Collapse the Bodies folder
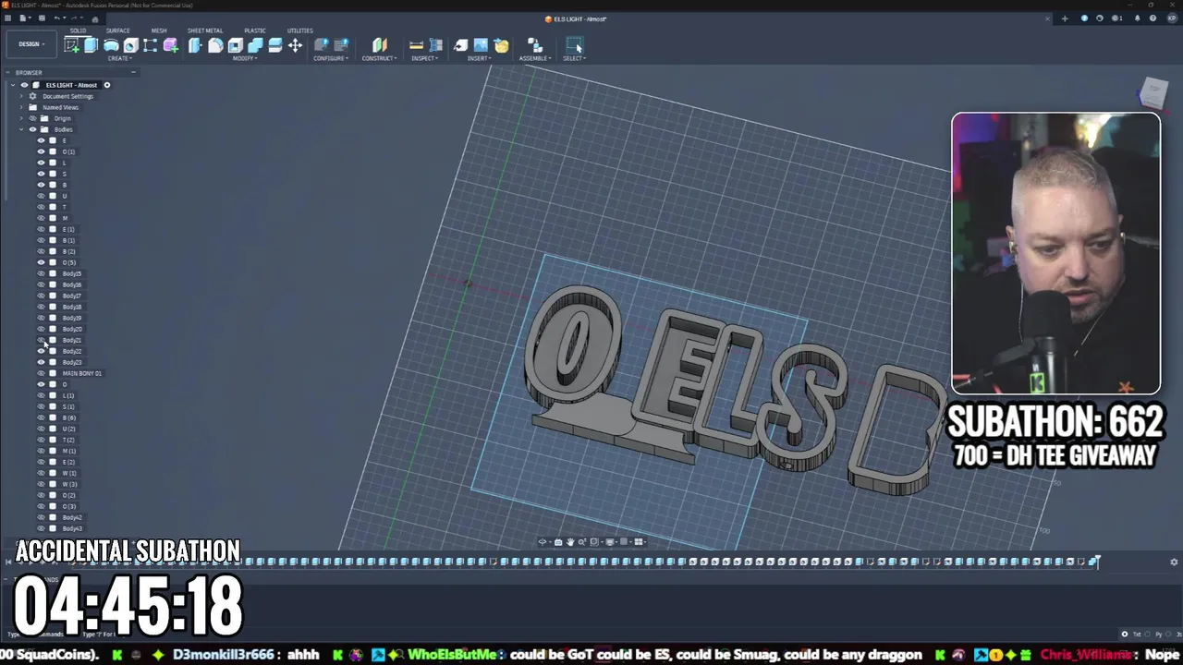The width and height of the screenshot is (1183, 665). 21,129
